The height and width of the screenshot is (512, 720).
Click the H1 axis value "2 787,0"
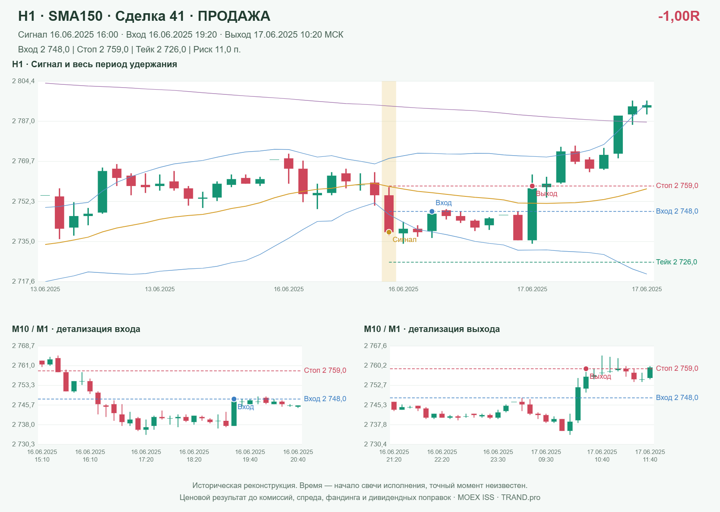pos(23,121)
